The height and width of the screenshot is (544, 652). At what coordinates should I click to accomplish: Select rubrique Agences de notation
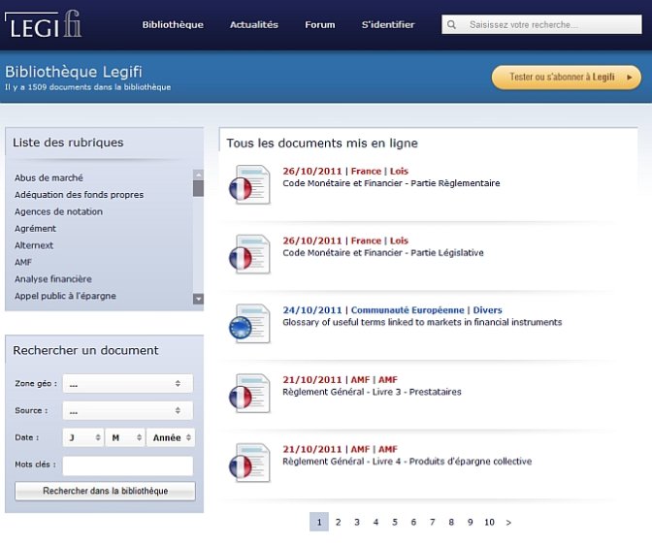click(x=58, y=212)
